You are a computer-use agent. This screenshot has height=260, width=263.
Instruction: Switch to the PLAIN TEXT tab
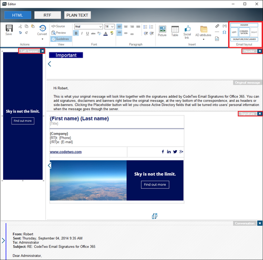pos(77,15)
